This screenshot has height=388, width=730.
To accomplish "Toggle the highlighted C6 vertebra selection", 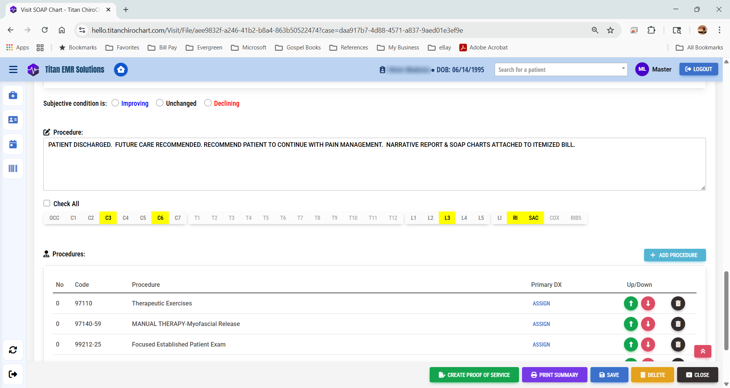I will [x=160, y=218].
